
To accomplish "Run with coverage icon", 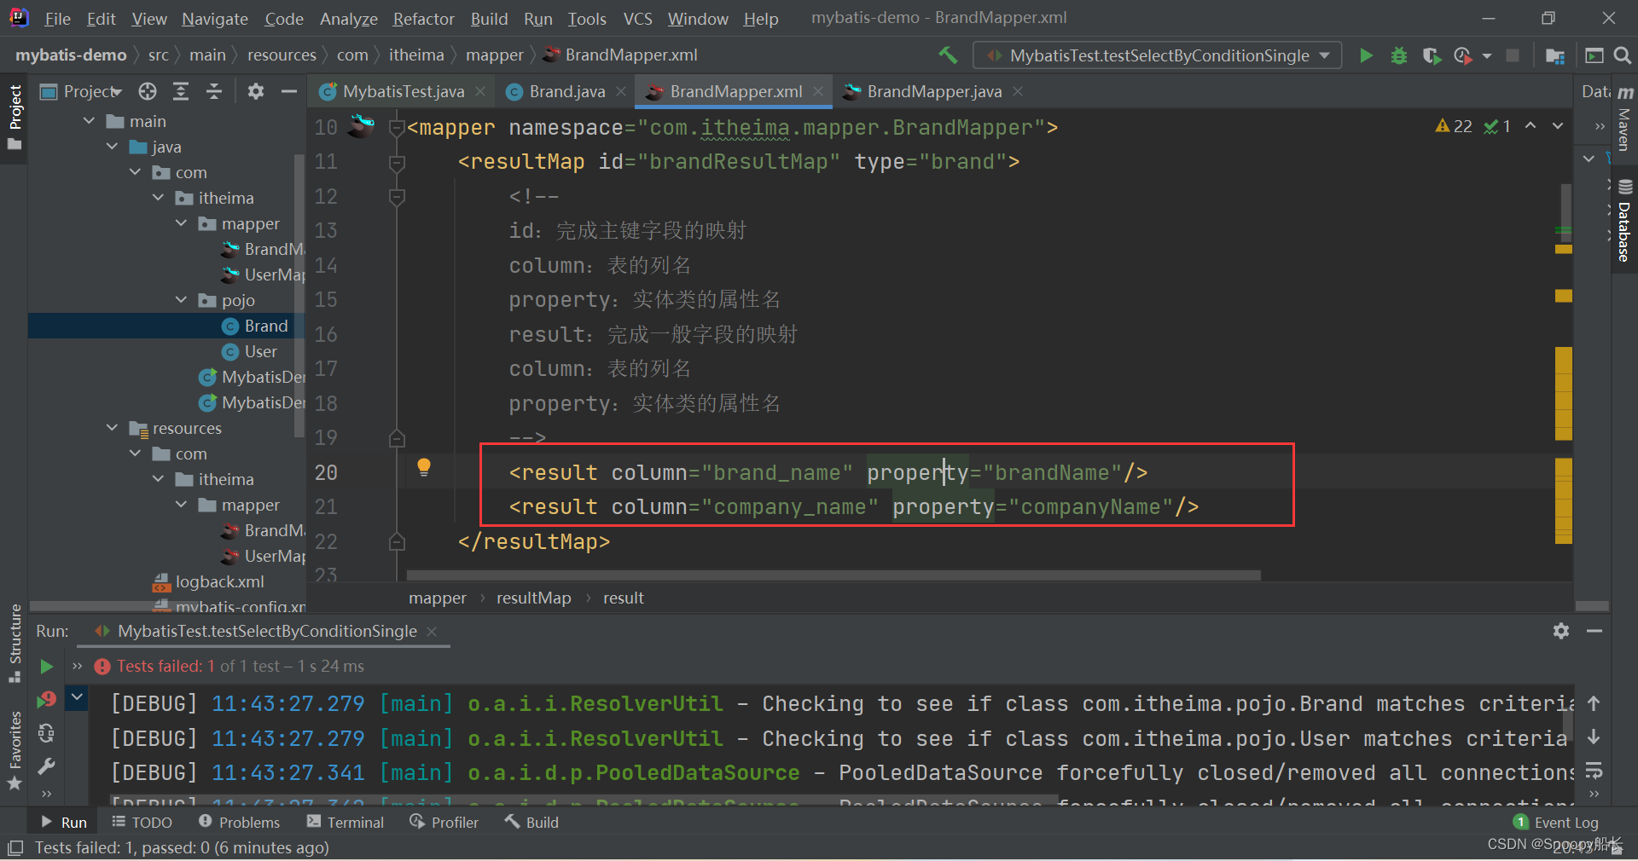I will tap(1432, 55).
